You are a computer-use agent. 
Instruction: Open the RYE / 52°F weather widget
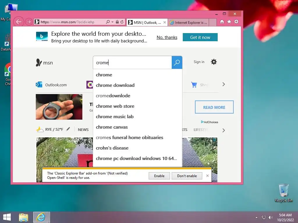coord(49,129)
